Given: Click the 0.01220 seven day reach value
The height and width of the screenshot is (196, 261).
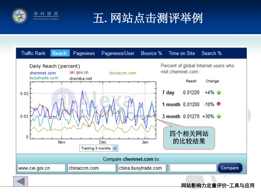Looking at the screenshot, I should click(x=191, y=92).
